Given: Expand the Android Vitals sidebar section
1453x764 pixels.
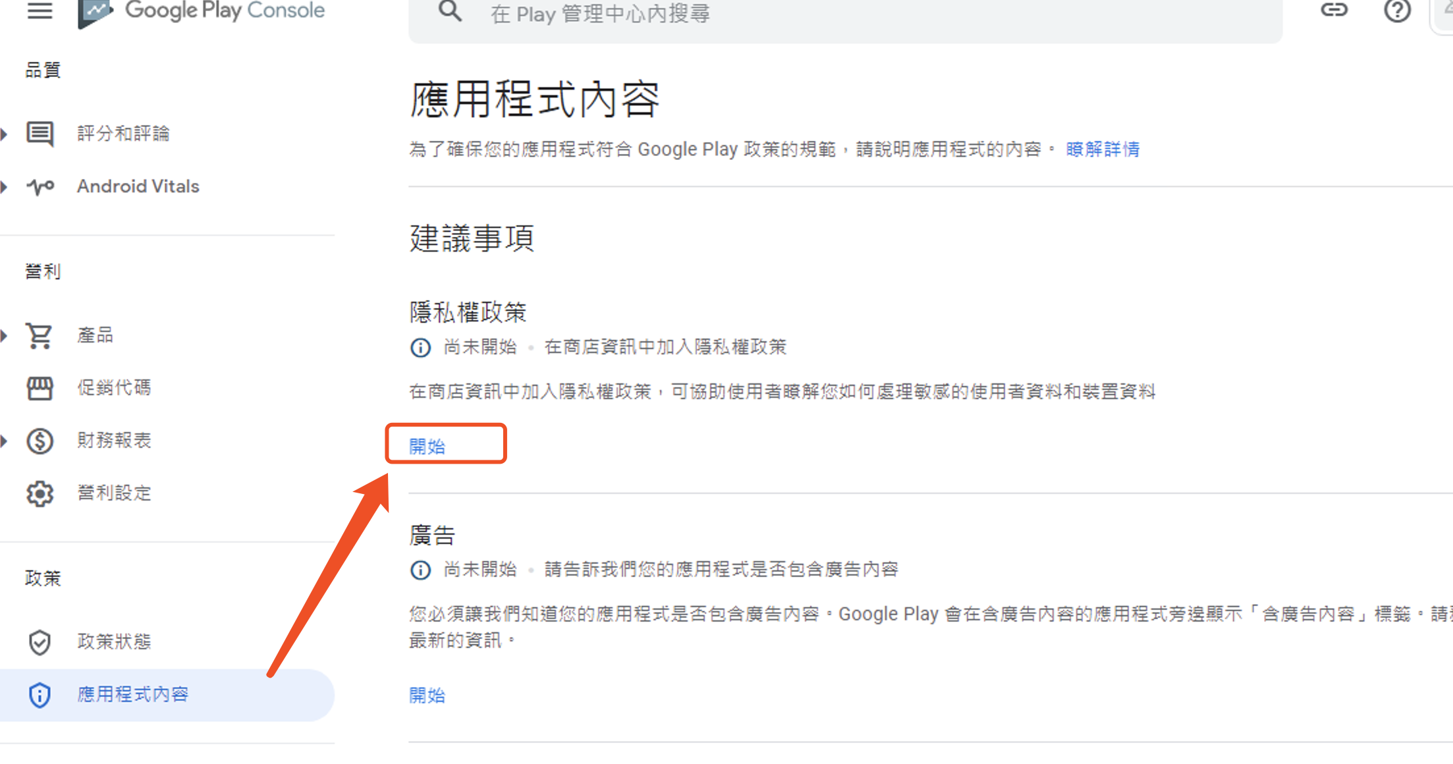Looking at the screenshot, I should tap(5, 188).
